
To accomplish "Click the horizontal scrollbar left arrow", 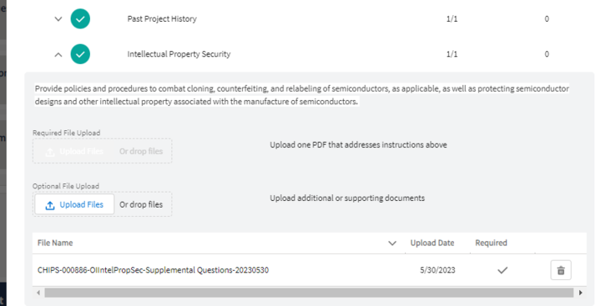I will coord(38,293).
